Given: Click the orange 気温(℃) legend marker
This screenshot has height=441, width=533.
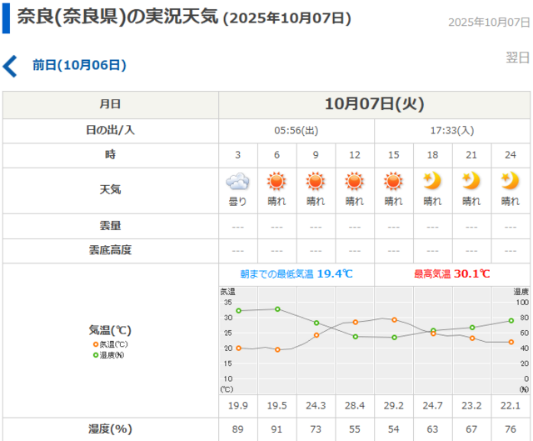Looking at the screenshot, I should [x=96, y=344].
